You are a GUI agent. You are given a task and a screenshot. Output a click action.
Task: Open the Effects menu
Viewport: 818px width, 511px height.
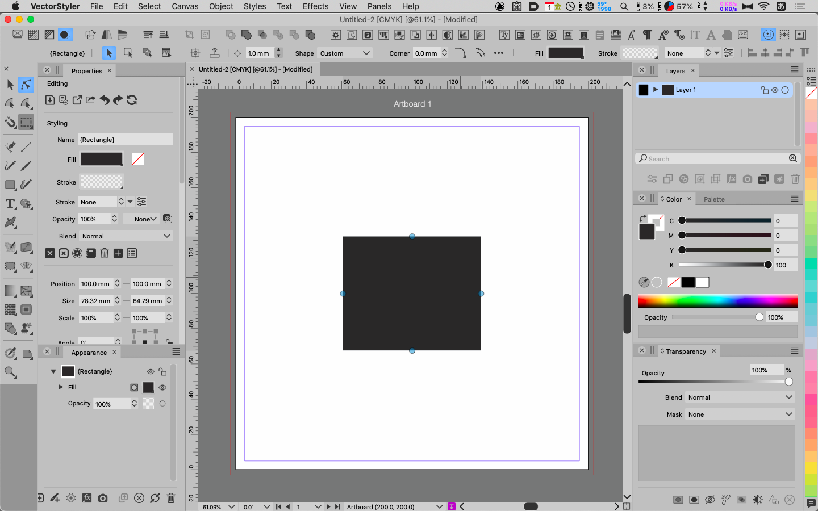pos(315,6)
